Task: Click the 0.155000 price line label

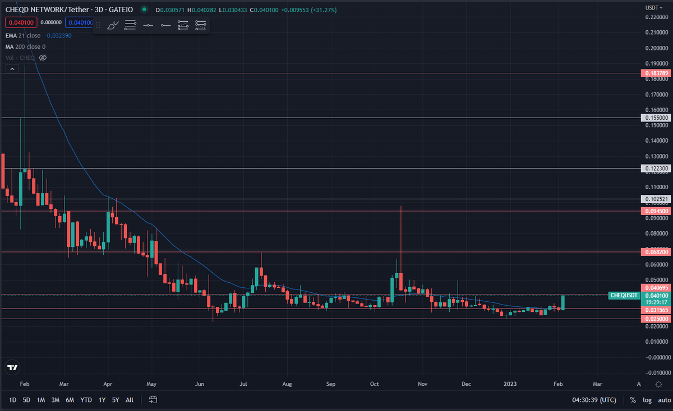Action: pos(655,118)
